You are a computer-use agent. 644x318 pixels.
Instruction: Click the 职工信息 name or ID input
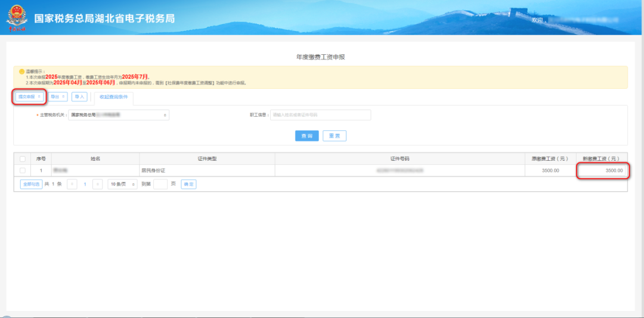[320, 115]
